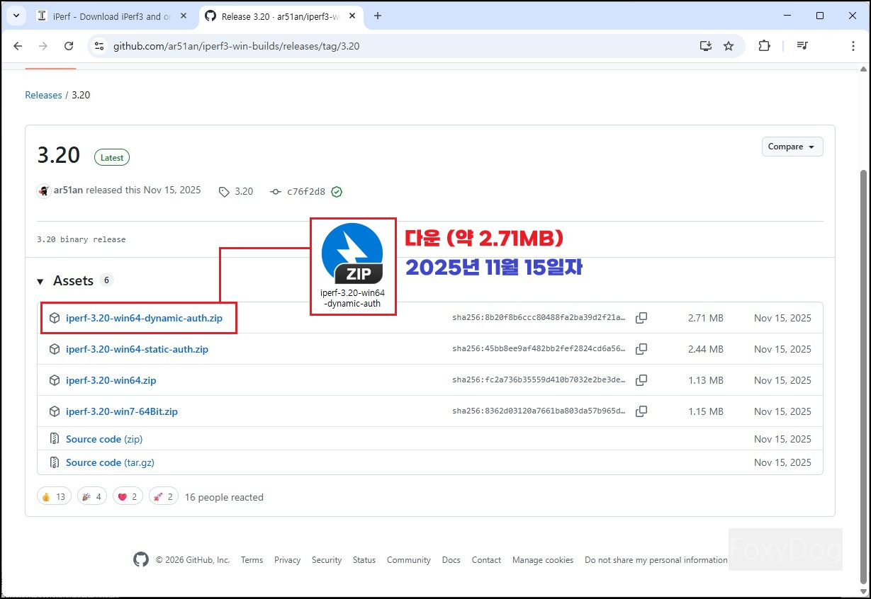The width and height of the screenshot is (871, 599).
Task: Click package icon of dynamic-auth asset
Action: coord(55,318)
